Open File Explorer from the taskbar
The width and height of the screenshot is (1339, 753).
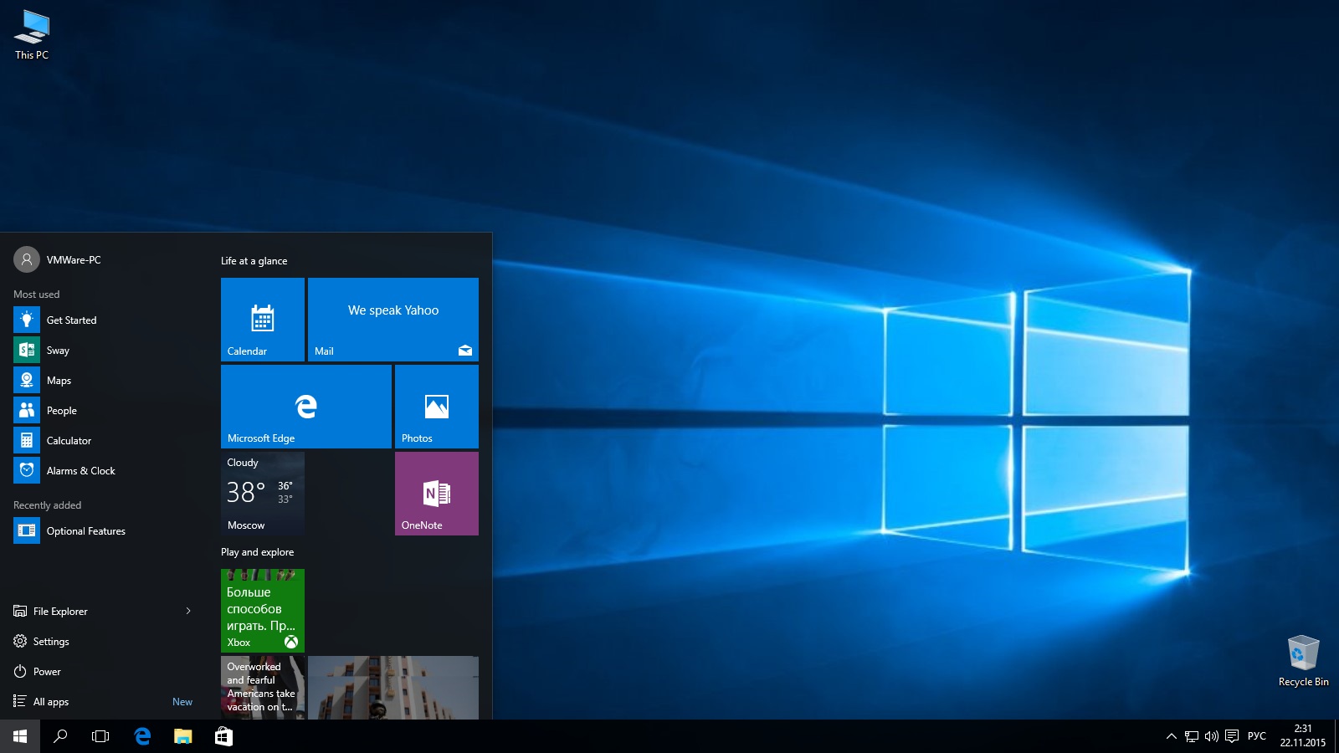[182, 736]
